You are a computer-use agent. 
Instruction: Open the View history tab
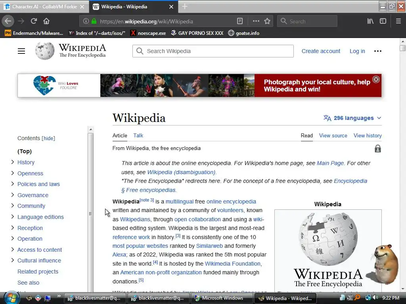click(368, 135)
